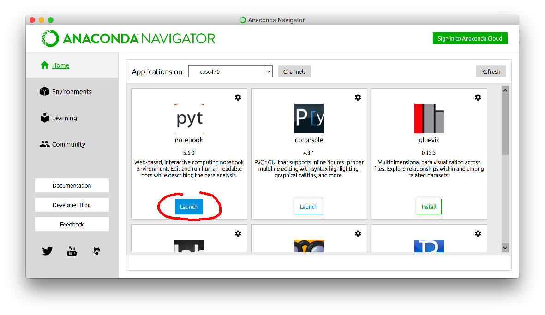Click the Channels button

point(294,71)
